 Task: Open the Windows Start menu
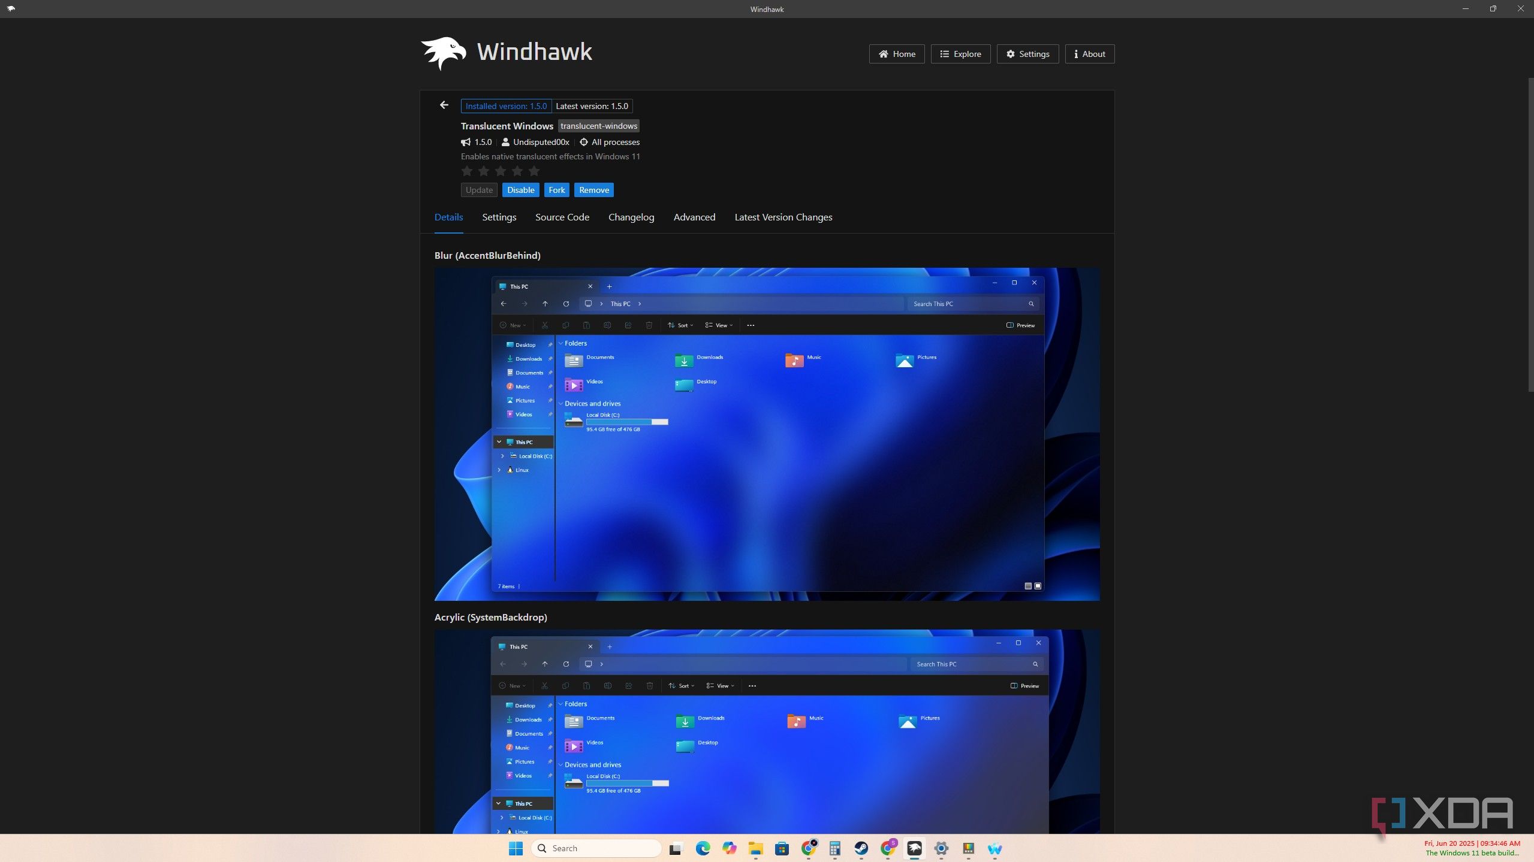tap(516, 848)
